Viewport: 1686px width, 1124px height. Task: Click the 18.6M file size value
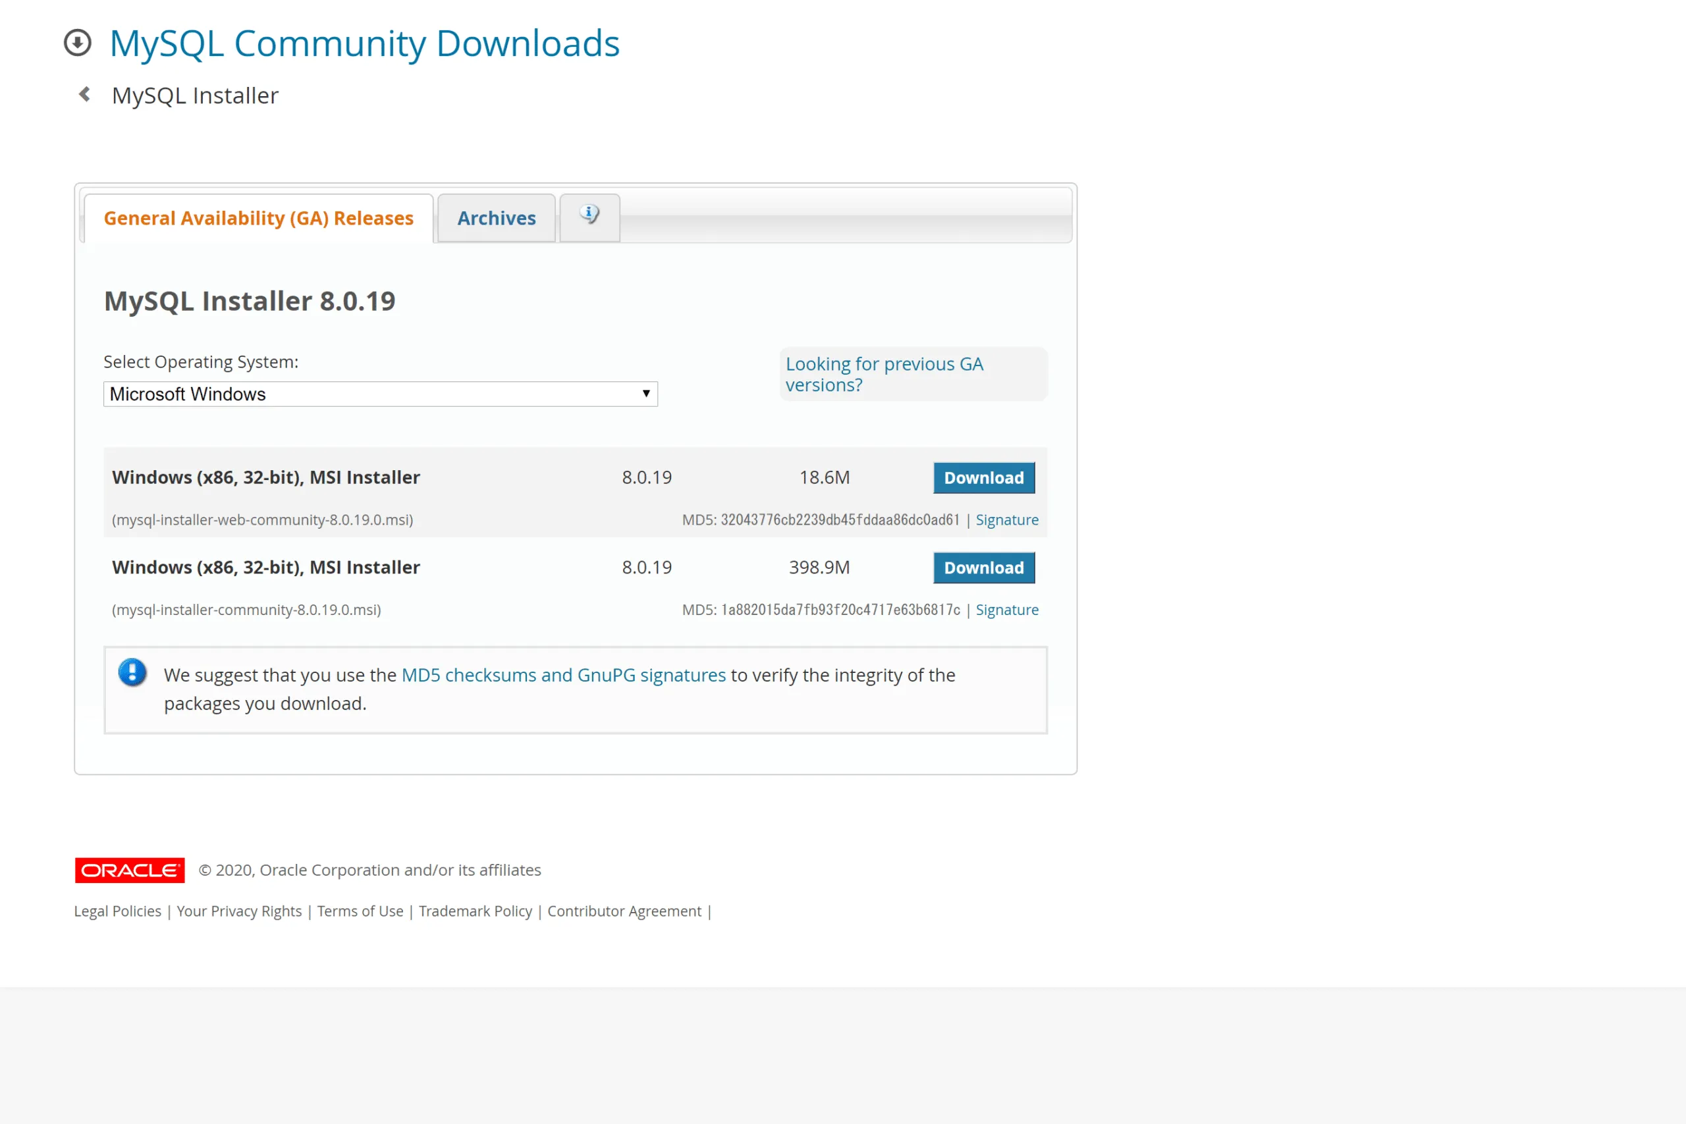coord(825,477)
